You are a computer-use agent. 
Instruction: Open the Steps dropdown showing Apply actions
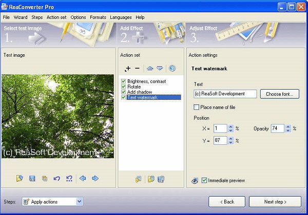[79, 202]
